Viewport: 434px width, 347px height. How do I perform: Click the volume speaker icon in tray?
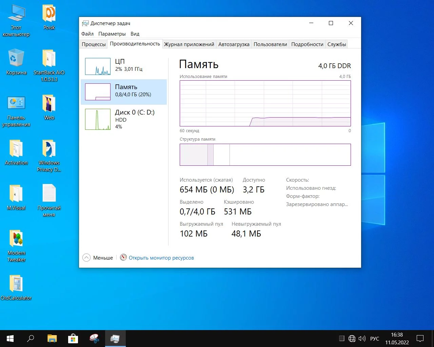(x=362, y=339)
